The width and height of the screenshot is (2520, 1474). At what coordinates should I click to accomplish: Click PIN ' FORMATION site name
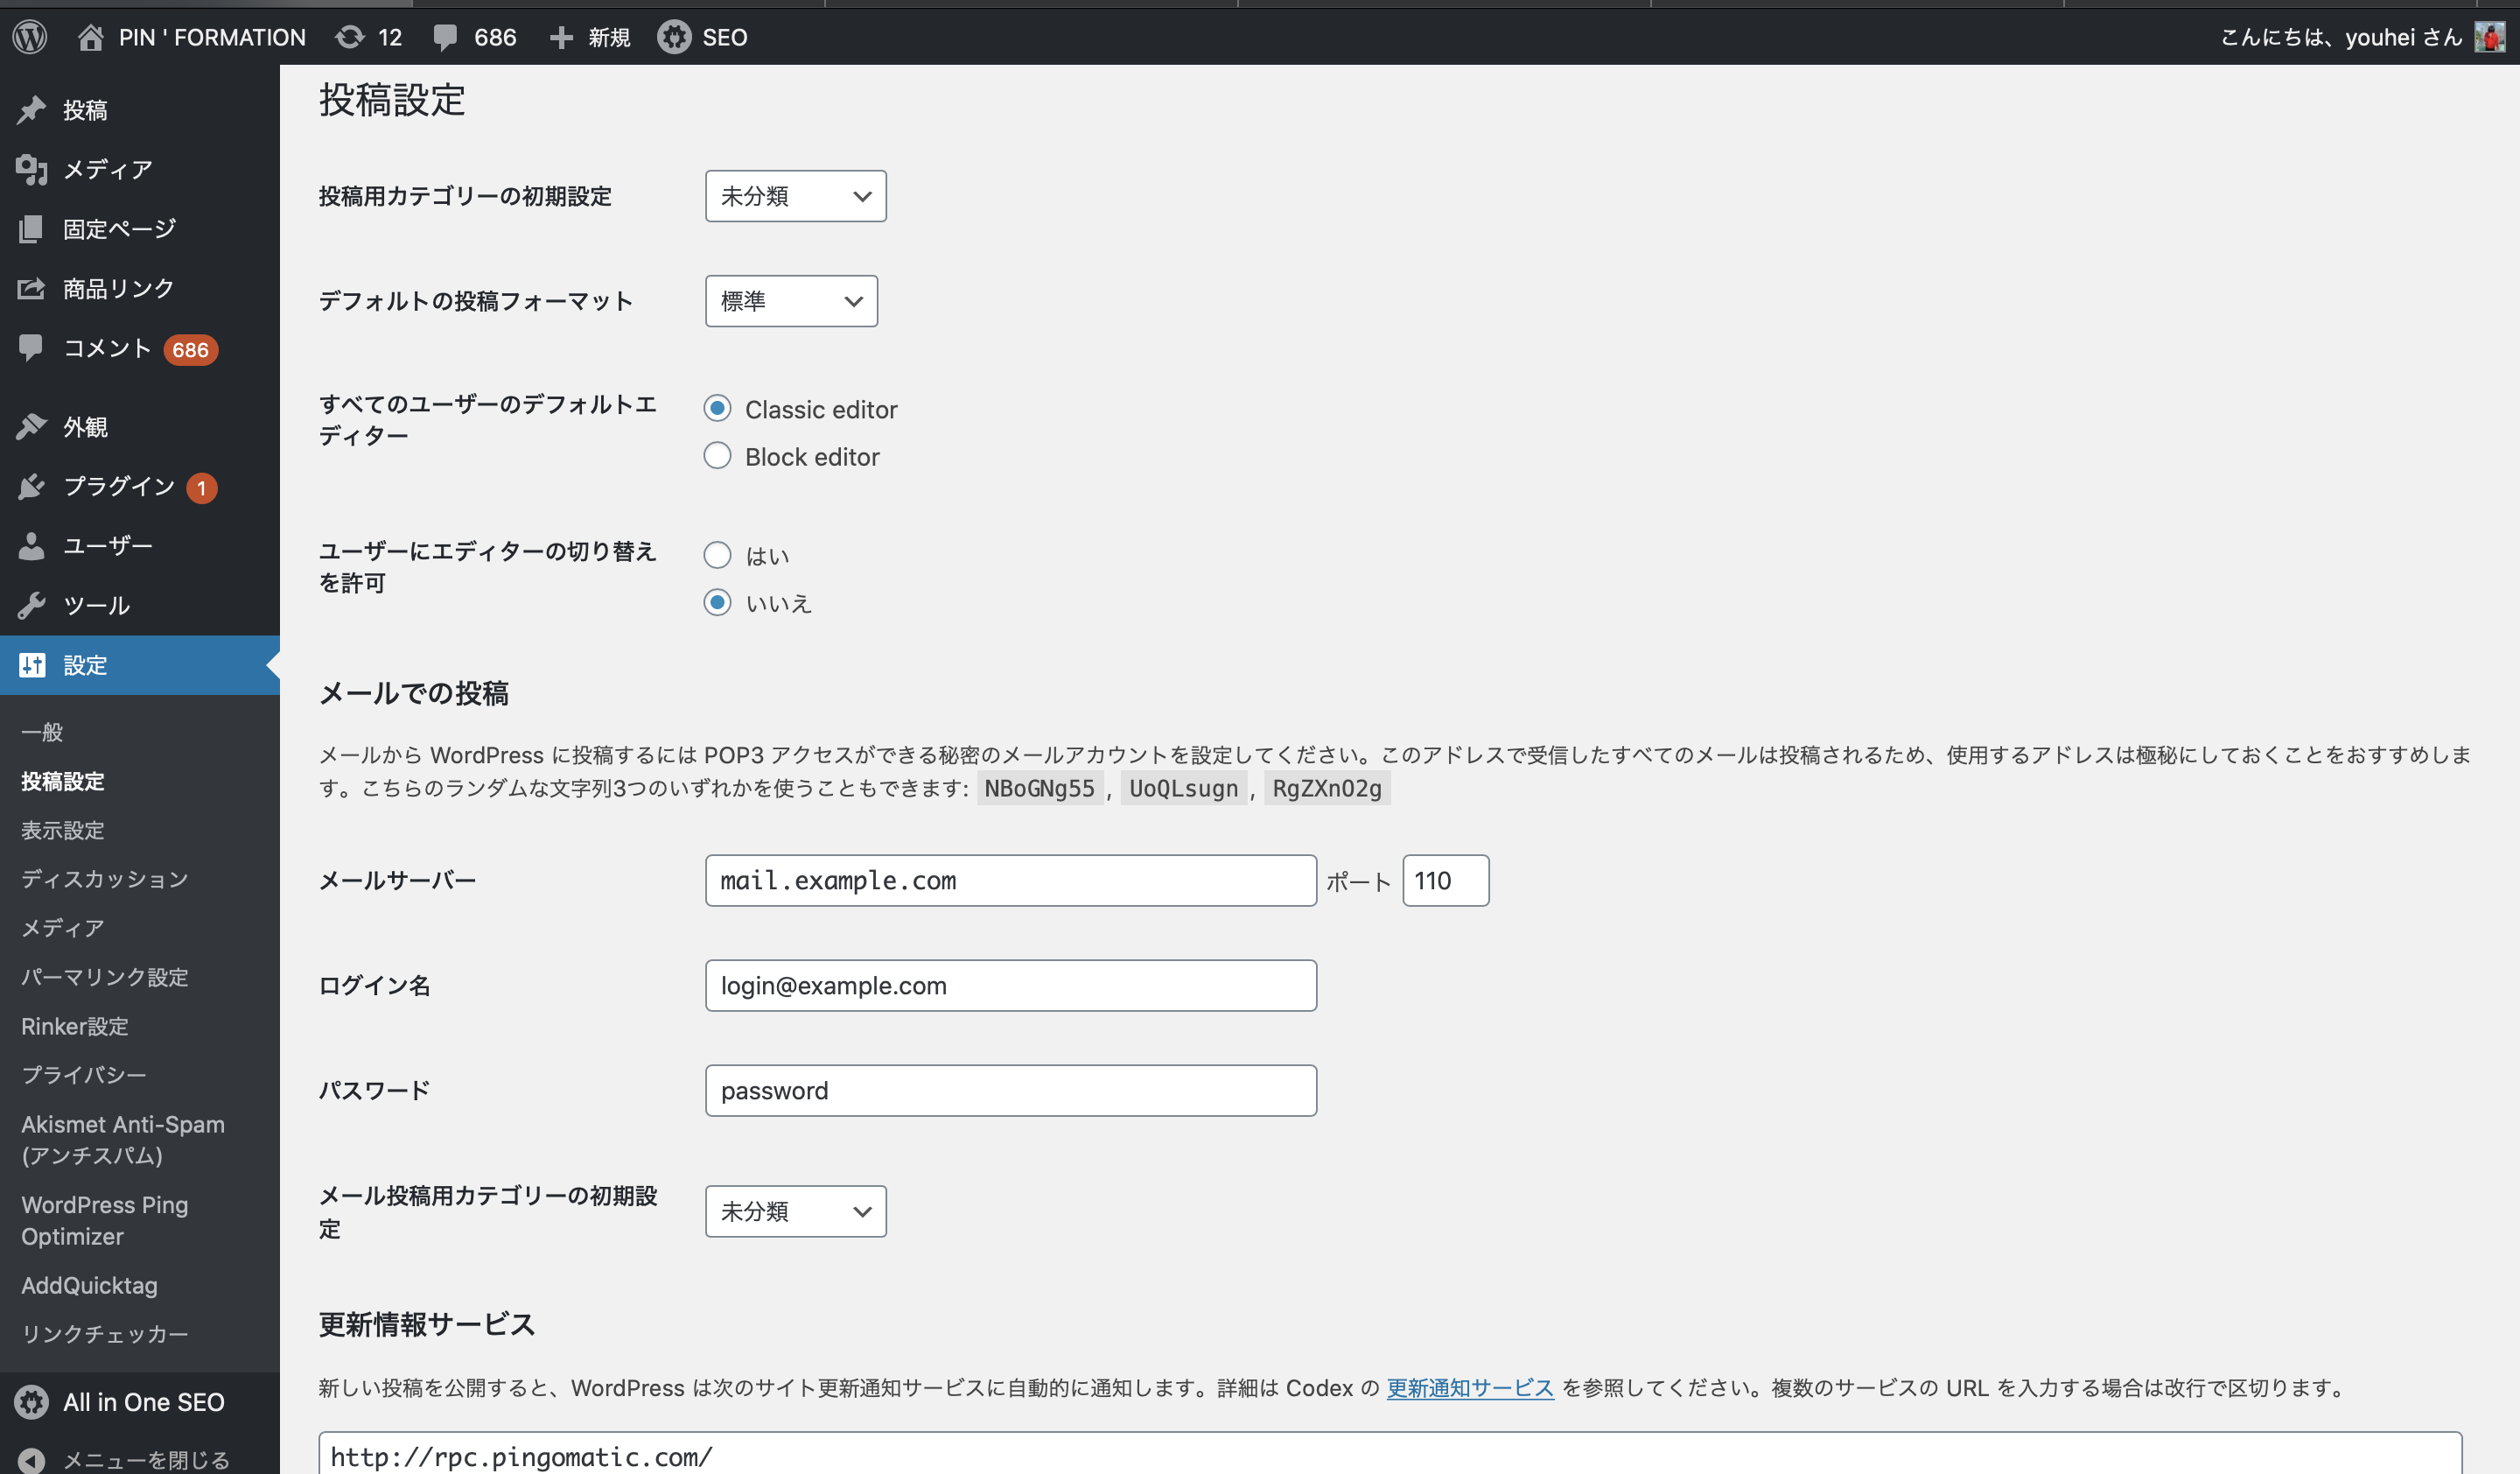[x=212, y=37]
